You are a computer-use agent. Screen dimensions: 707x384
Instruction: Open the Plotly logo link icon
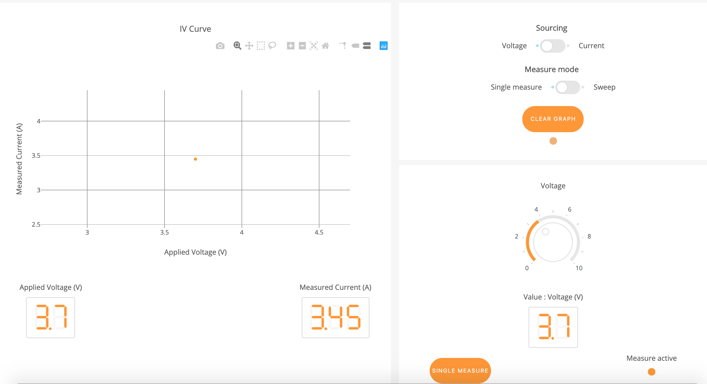pos(383,46)
